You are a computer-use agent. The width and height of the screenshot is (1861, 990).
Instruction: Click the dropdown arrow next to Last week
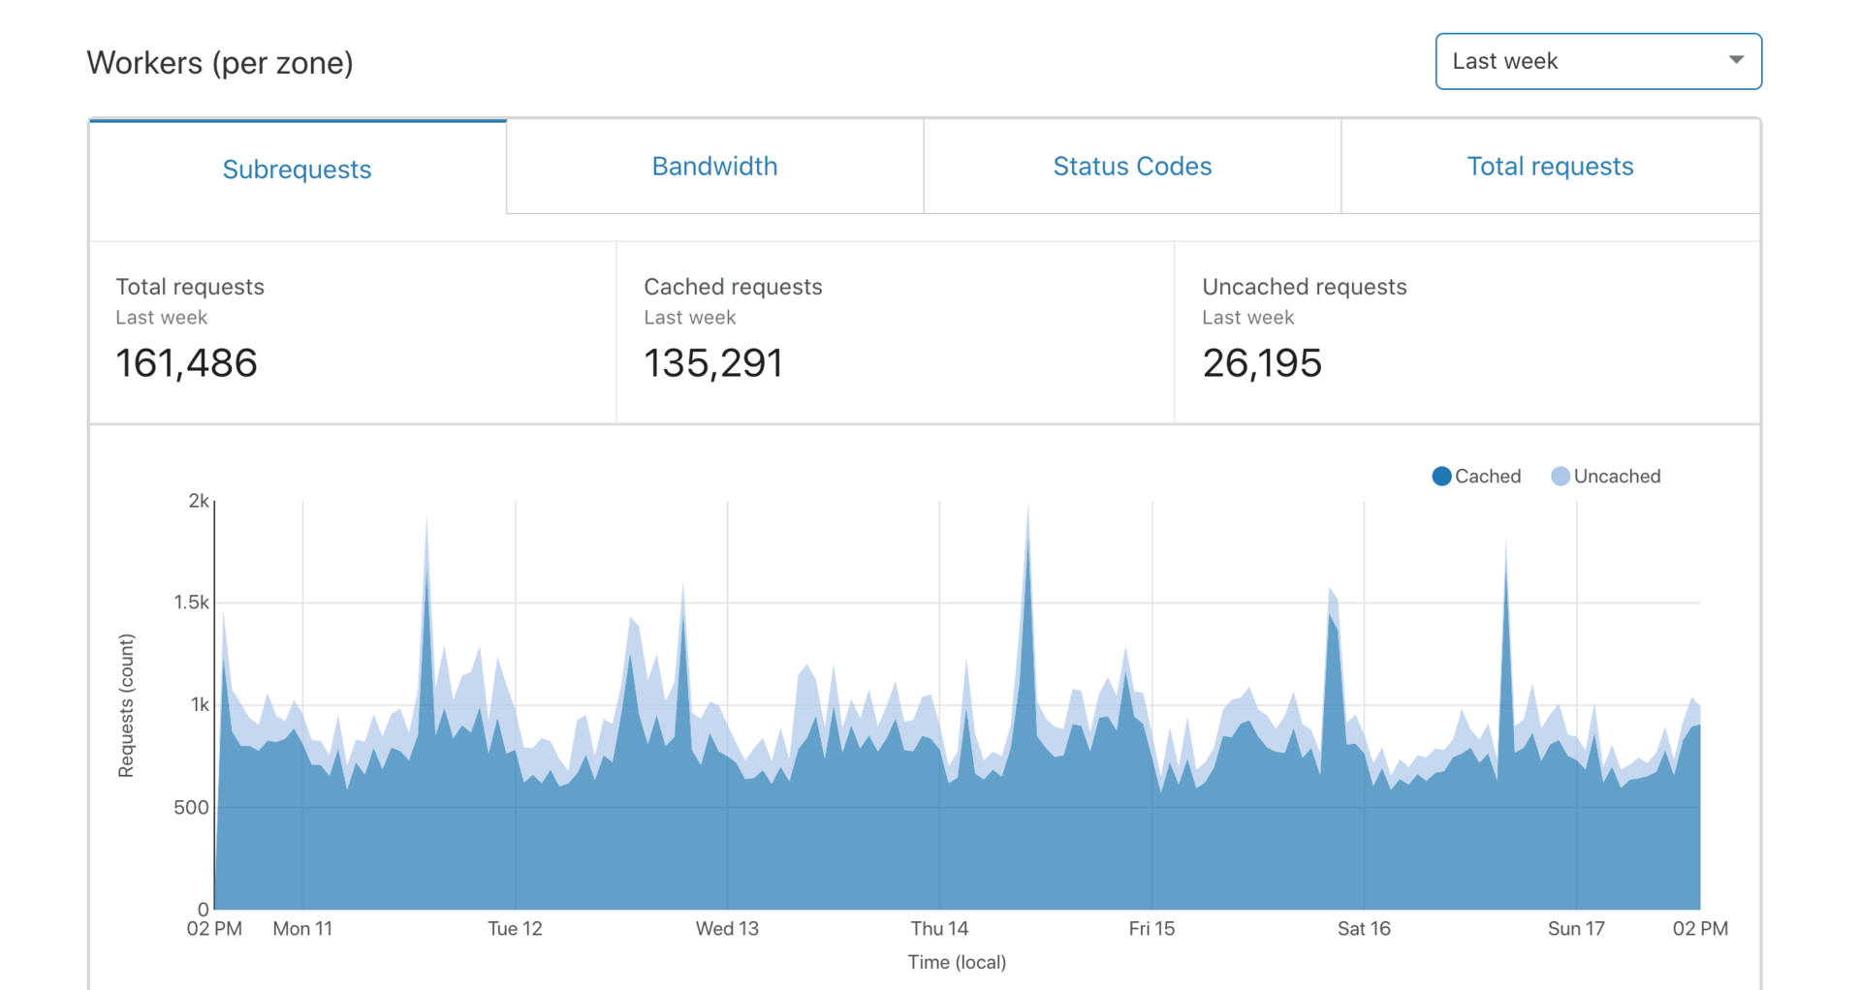coord(1736,60)
